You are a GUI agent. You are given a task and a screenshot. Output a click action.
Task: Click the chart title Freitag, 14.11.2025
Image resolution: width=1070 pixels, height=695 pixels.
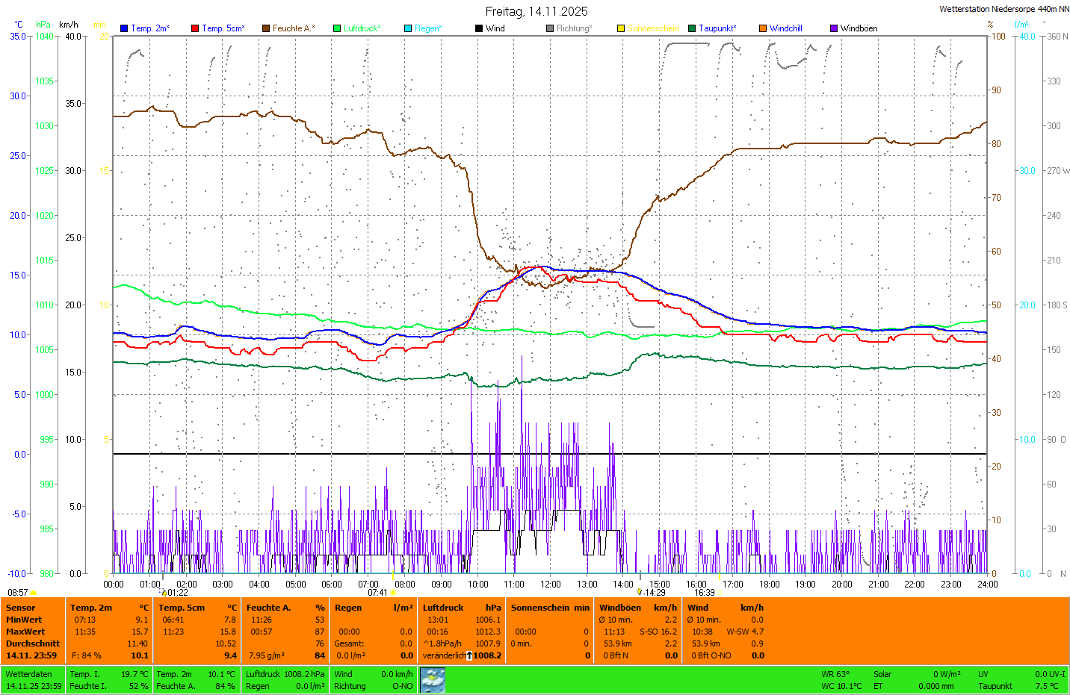click(536, 11)
